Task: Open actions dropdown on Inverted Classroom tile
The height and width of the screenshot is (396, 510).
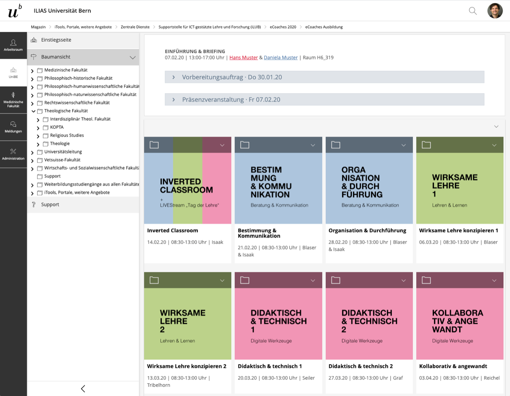Action: (222, 145)
